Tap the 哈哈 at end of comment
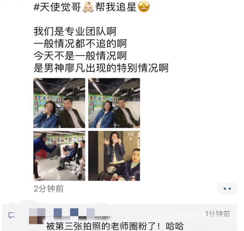 tap(175, 226)
